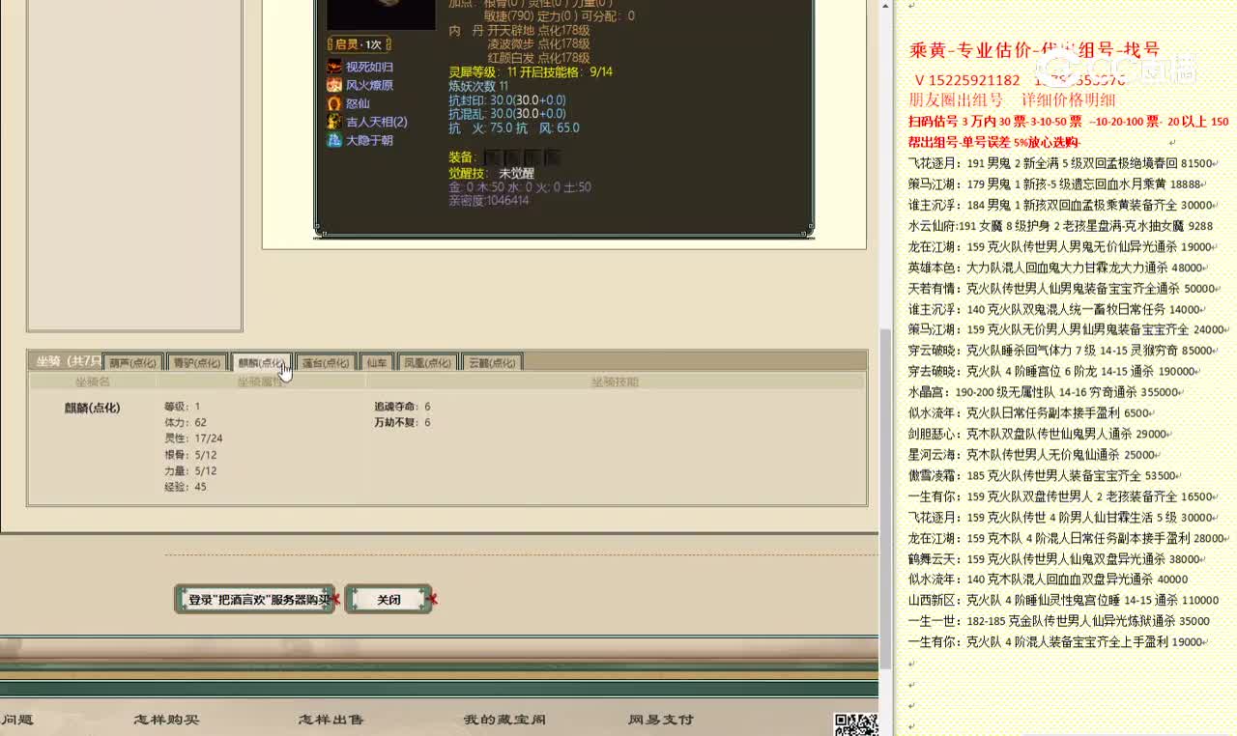Click the 视死如归 skill icon
This screenshot has width=1237, height=736.
tap(334, 67)
